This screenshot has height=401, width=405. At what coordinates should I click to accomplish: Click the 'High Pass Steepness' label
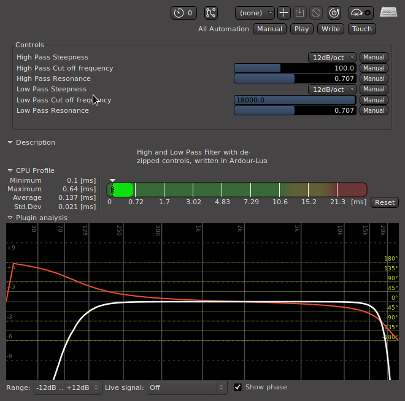click(x=52, y=57)
